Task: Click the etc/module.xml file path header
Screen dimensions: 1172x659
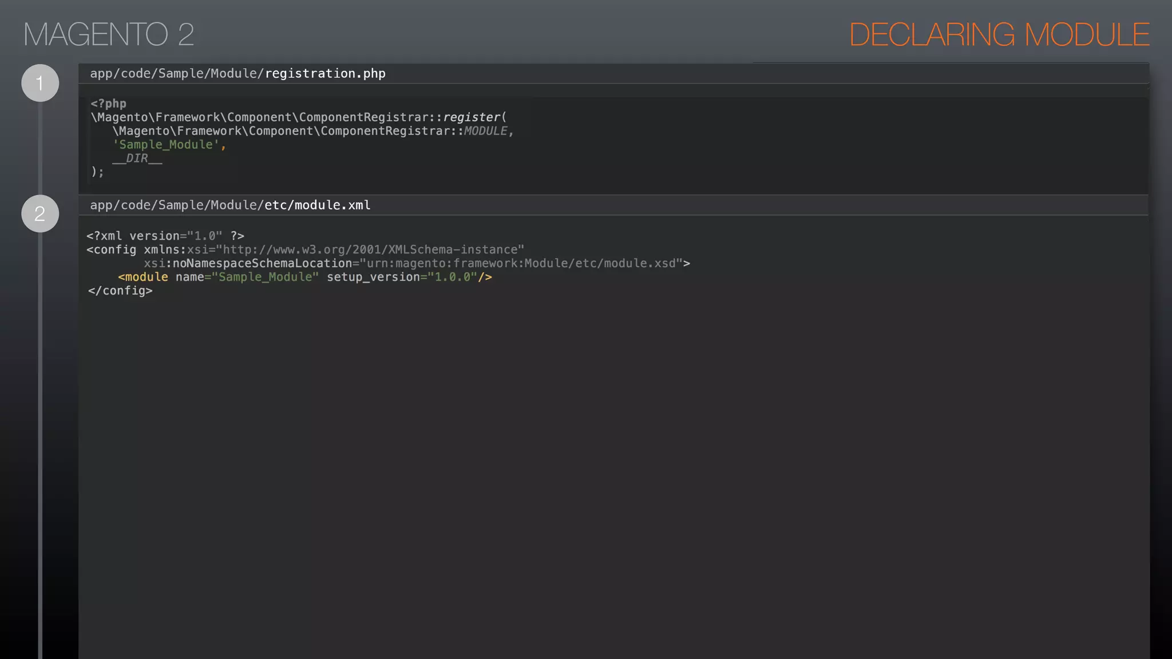Action: click(230, 205)
